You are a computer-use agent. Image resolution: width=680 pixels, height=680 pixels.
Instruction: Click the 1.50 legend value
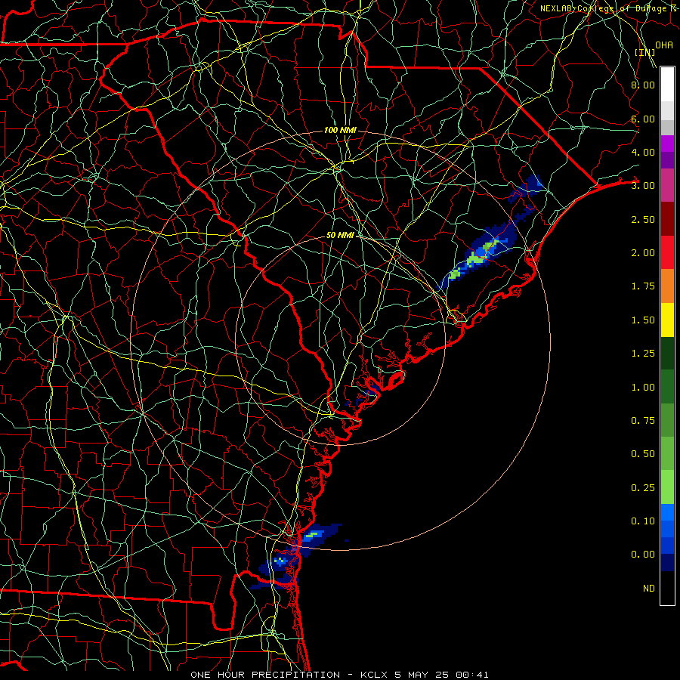[x=643, y=320]
